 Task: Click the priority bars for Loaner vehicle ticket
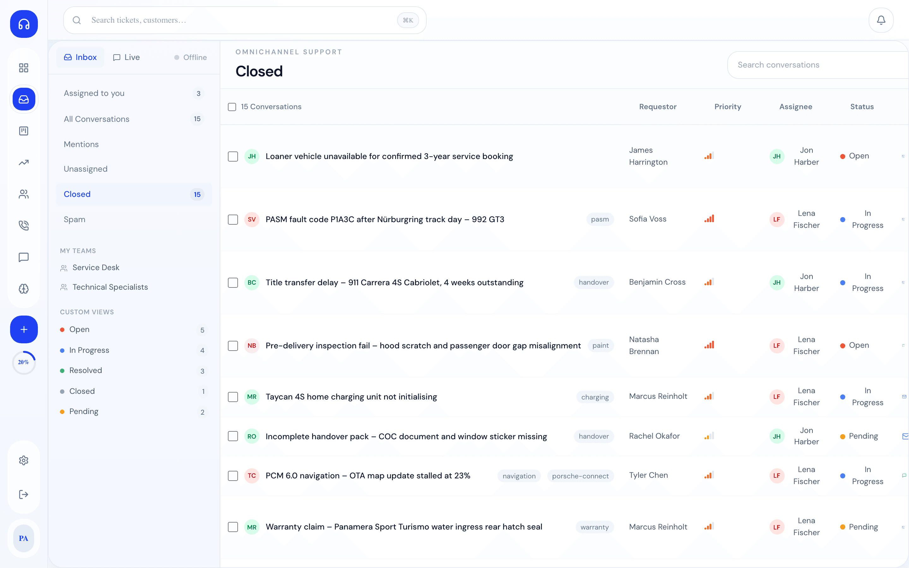coord(709,156)
